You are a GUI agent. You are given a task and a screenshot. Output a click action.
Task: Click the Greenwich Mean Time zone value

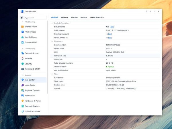[121, 81]
